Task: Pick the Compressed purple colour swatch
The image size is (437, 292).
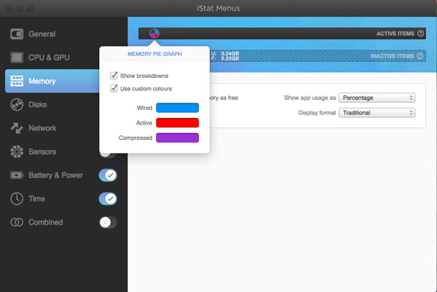Action: click(x=178, y=138)
